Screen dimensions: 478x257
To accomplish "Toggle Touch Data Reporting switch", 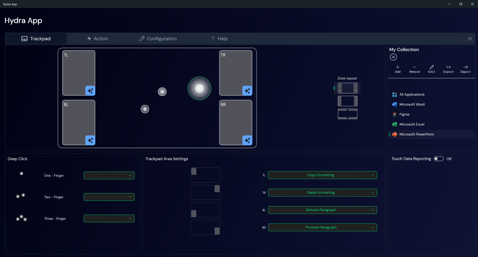I will pyautogui.click(x=438, y=159).
